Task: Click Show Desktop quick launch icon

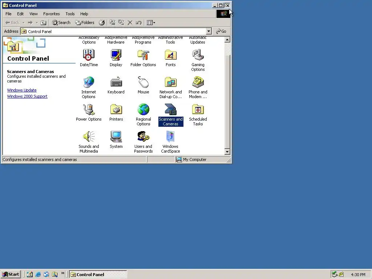Action: click(30, 275)
